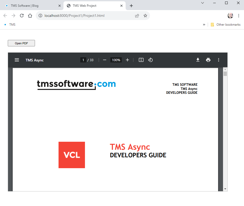
Task: Click the page number field
Action: point(83,60)
